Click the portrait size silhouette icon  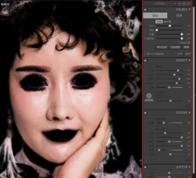[x=149, y=97]
